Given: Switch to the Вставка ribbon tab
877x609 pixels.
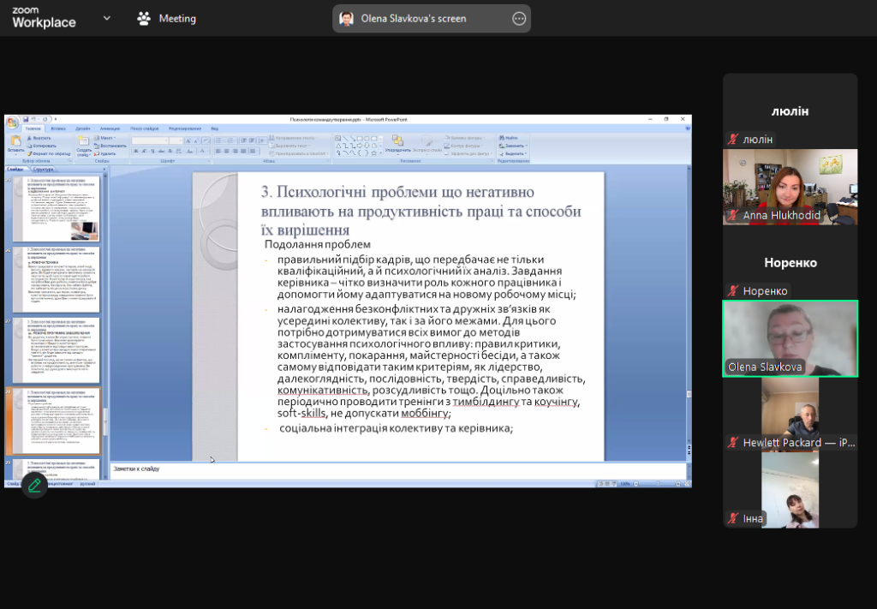Looking at the screenshot, I should [58, 128].
